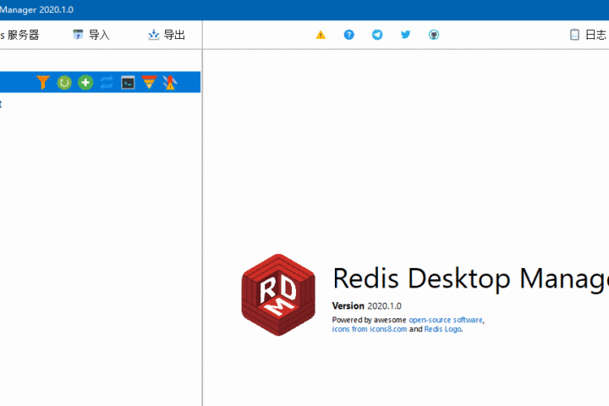Screen dimensions: 609x406
Task: Select the highlighted blue database row
Action: tap(15, 82)
